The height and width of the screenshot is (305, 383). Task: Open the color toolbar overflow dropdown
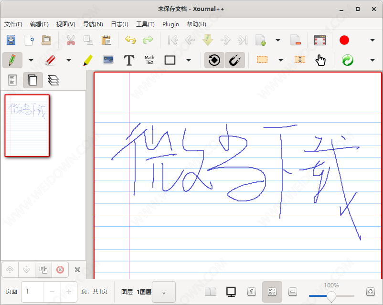pyautogui.click(x=372, y=40)
